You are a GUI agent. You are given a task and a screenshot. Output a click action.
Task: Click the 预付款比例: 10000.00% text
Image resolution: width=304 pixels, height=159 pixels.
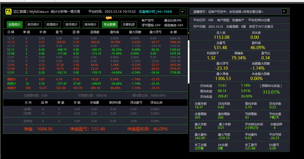149,96
